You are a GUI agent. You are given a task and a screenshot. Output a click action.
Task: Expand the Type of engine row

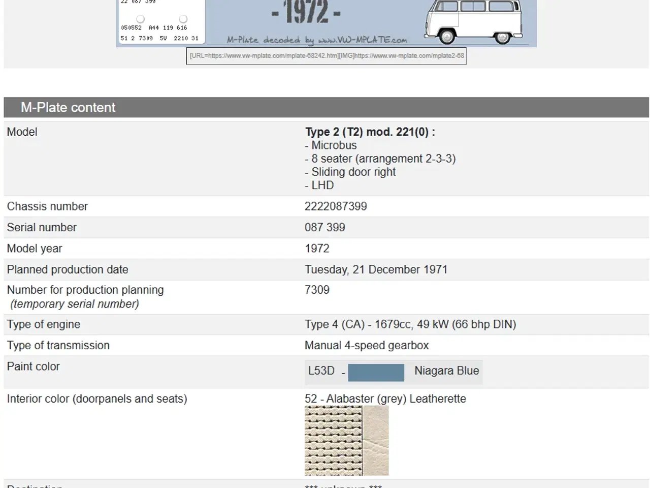[43, 324]
